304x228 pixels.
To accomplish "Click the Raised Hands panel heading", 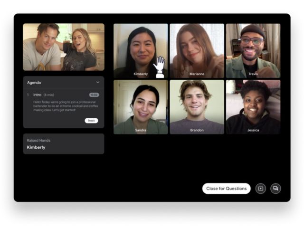I will (38, 141).
